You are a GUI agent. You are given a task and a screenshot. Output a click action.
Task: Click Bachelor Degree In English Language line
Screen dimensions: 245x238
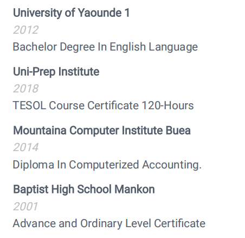105,47
